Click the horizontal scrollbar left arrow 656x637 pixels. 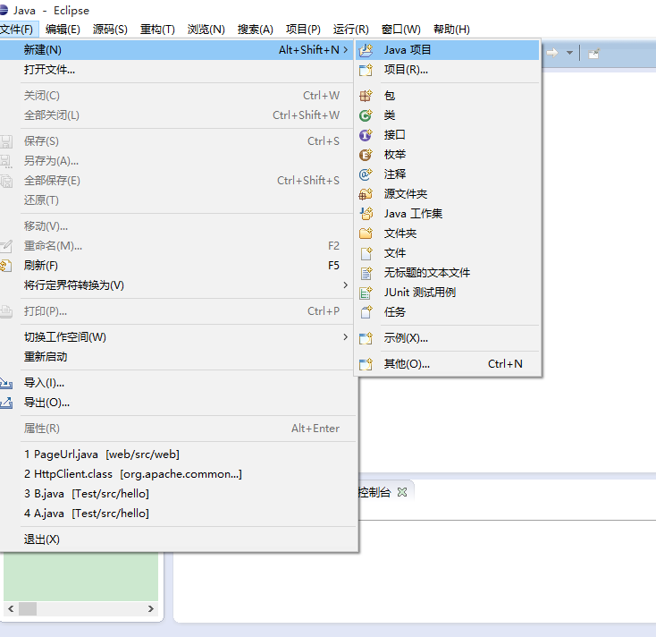click(x=11, y=609)
